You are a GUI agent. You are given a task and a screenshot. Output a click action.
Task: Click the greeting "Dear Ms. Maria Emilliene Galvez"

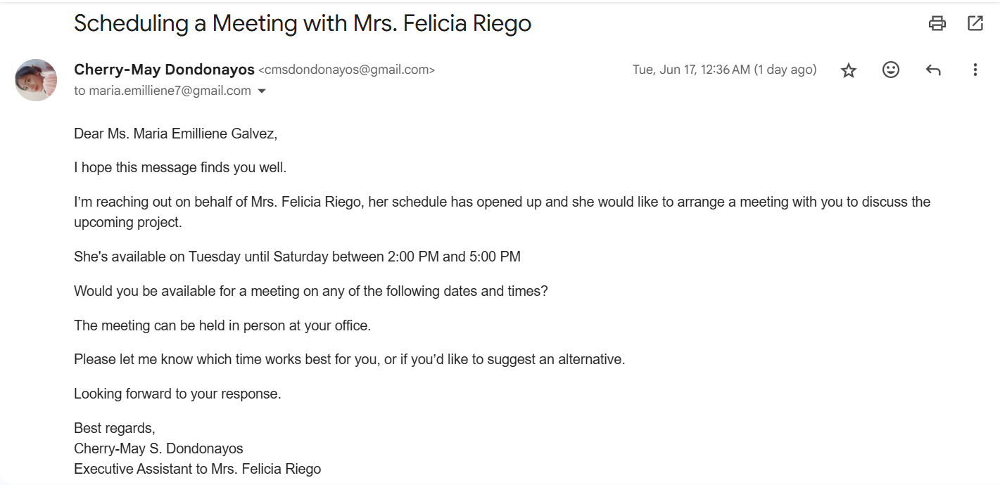tap(176, 134)
